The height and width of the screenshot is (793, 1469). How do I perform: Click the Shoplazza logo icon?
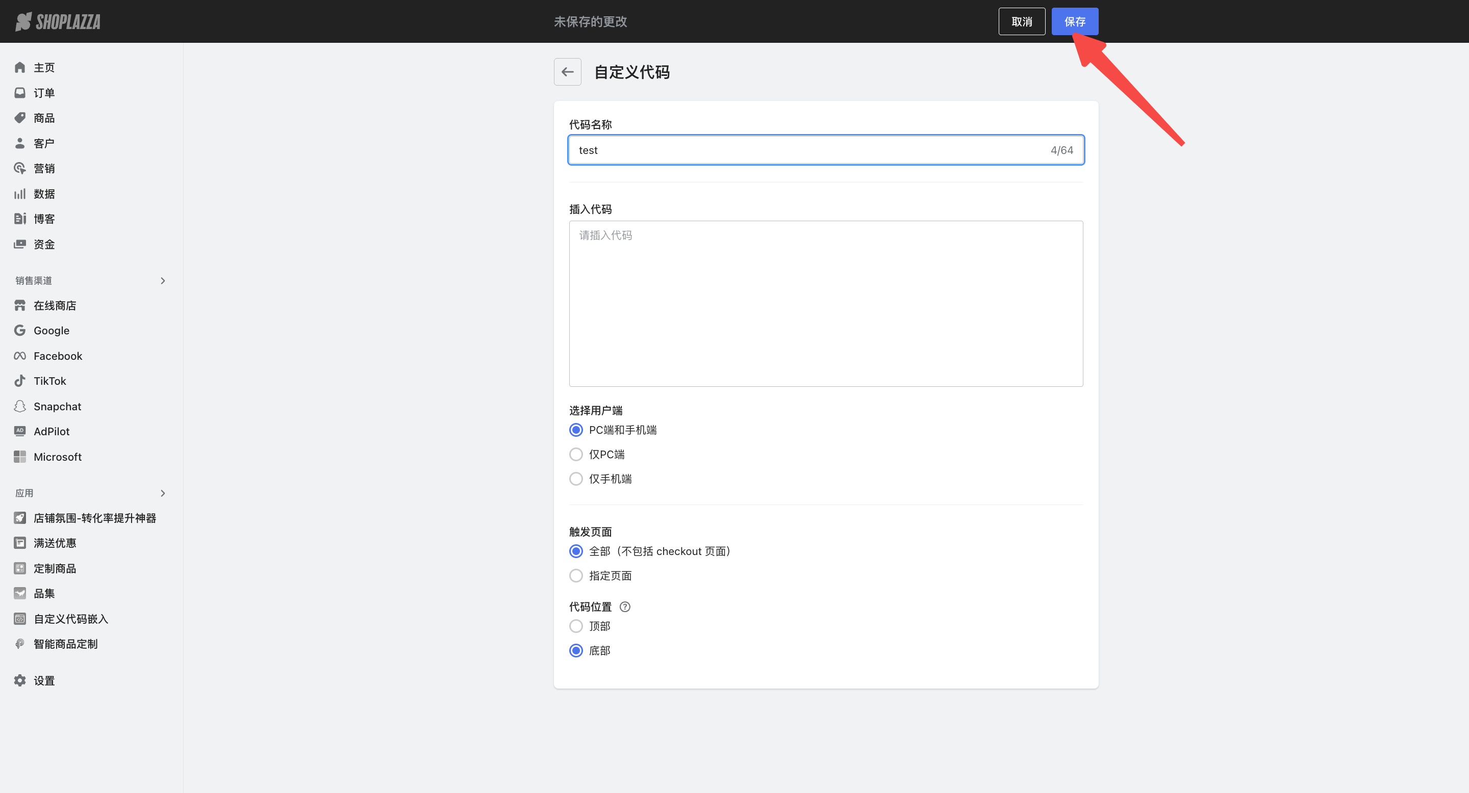click(23, 21)
